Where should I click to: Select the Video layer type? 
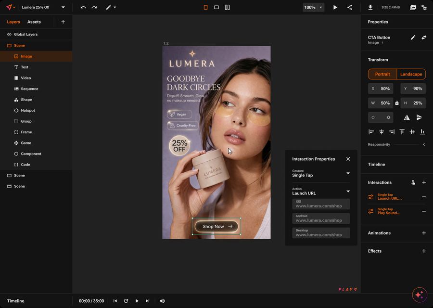36,78
